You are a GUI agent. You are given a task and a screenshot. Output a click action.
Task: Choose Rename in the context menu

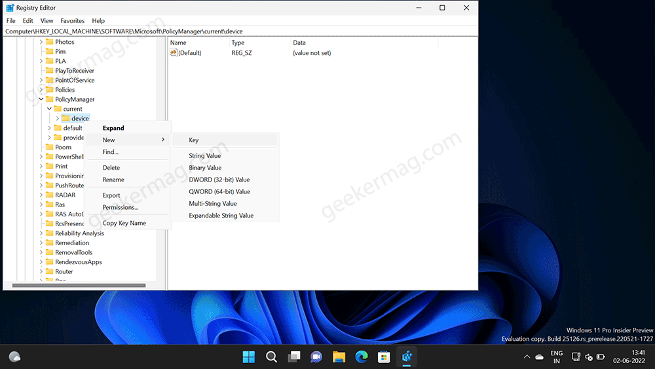(x=128, y=180)
